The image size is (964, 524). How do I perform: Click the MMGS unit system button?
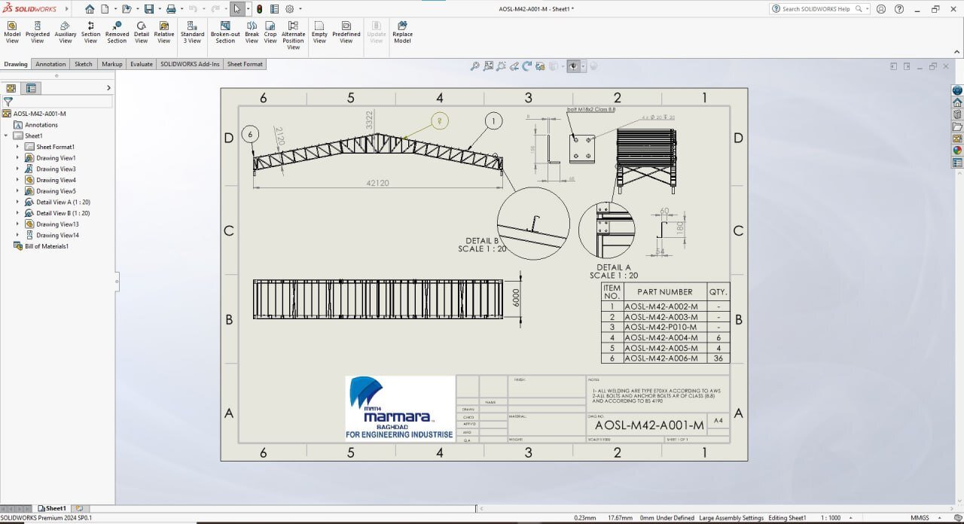[920, 518]
